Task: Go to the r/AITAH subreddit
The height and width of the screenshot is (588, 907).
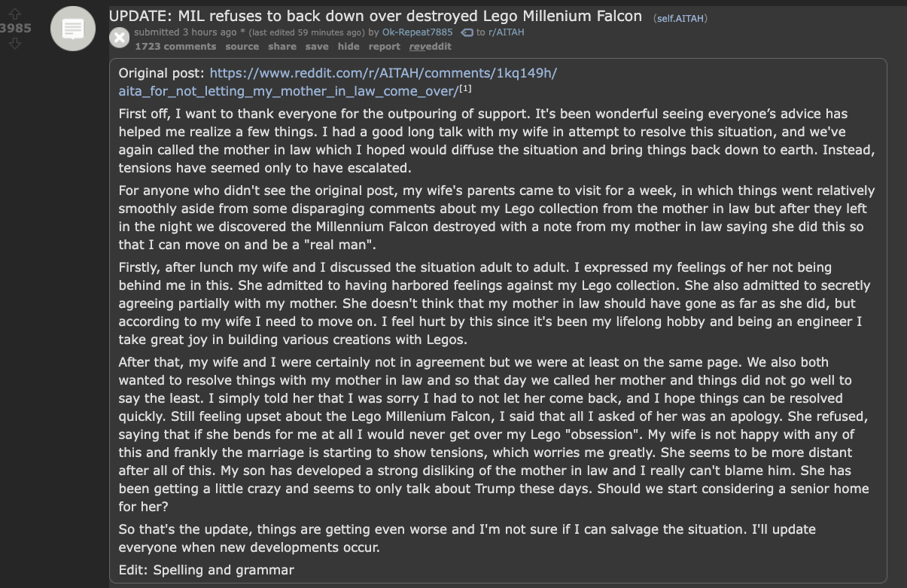Action: click(506, 32)
